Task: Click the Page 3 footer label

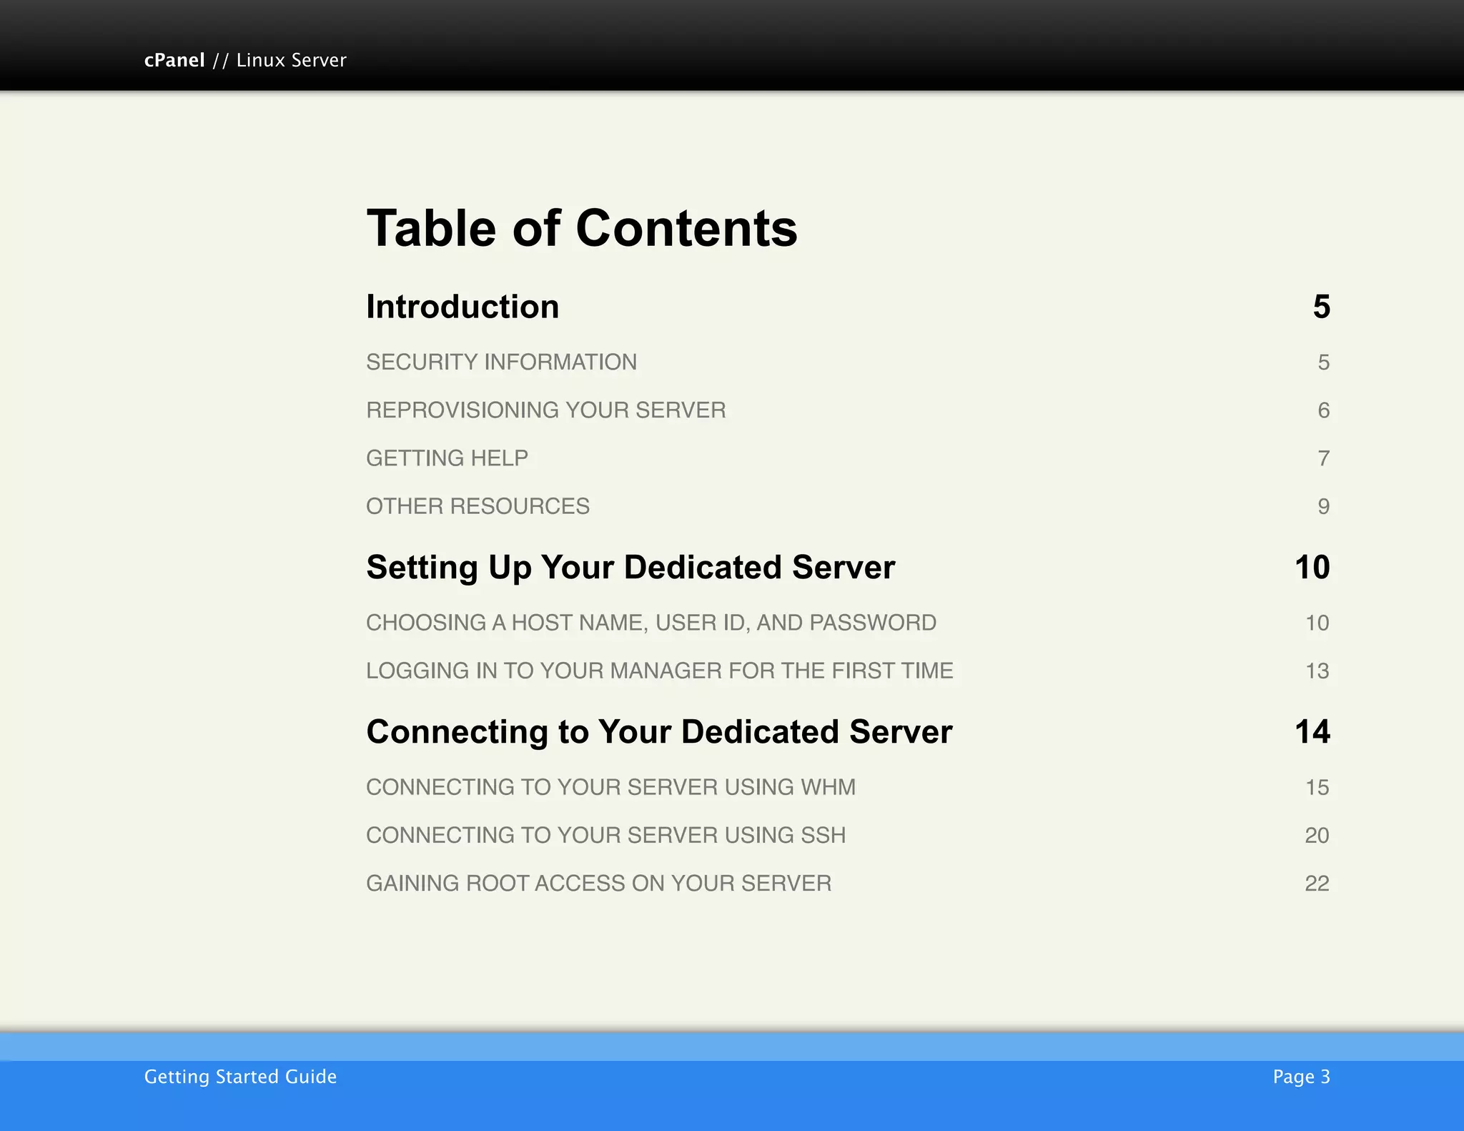Action: [1301, 1077]
